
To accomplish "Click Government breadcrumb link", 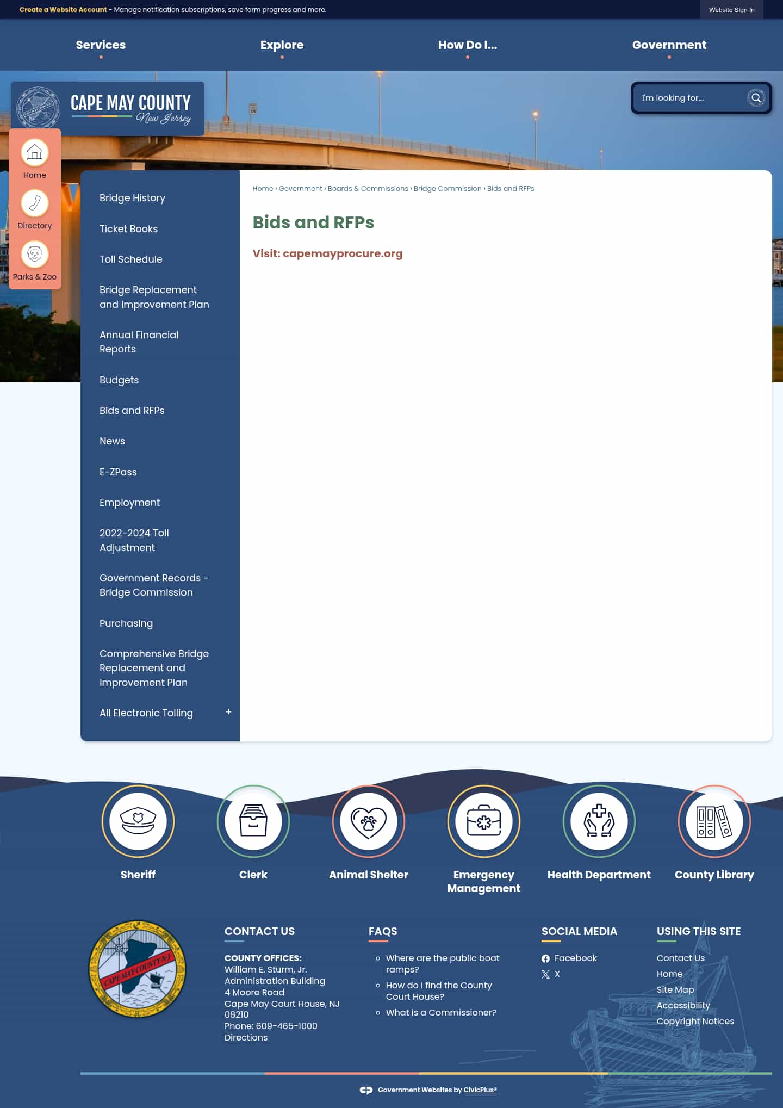I will coord(301,189).
